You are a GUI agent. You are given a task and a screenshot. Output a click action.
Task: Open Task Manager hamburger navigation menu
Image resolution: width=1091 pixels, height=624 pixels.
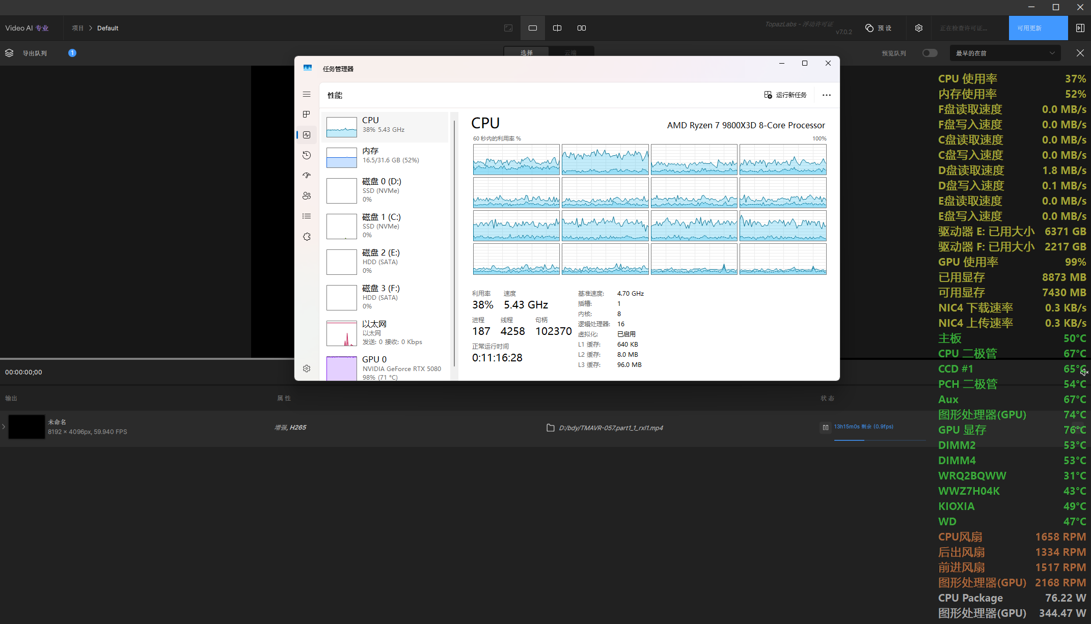point(307,94)
